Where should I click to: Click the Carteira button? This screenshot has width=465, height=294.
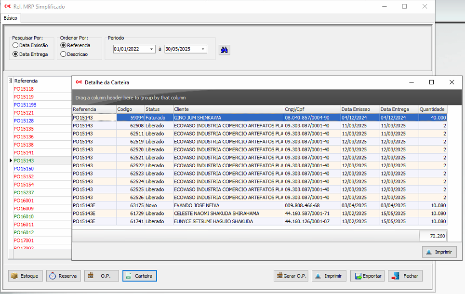(x=139, y=276)
